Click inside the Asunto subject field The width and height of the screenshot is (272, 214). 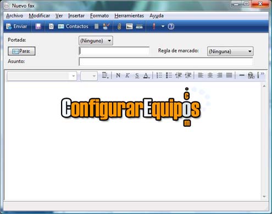tap(166, 61)
